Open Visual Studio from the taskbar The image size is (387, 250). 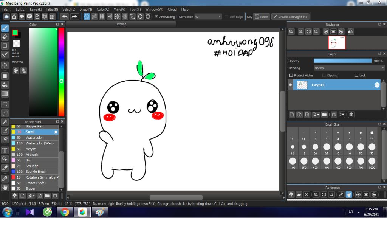29,212
